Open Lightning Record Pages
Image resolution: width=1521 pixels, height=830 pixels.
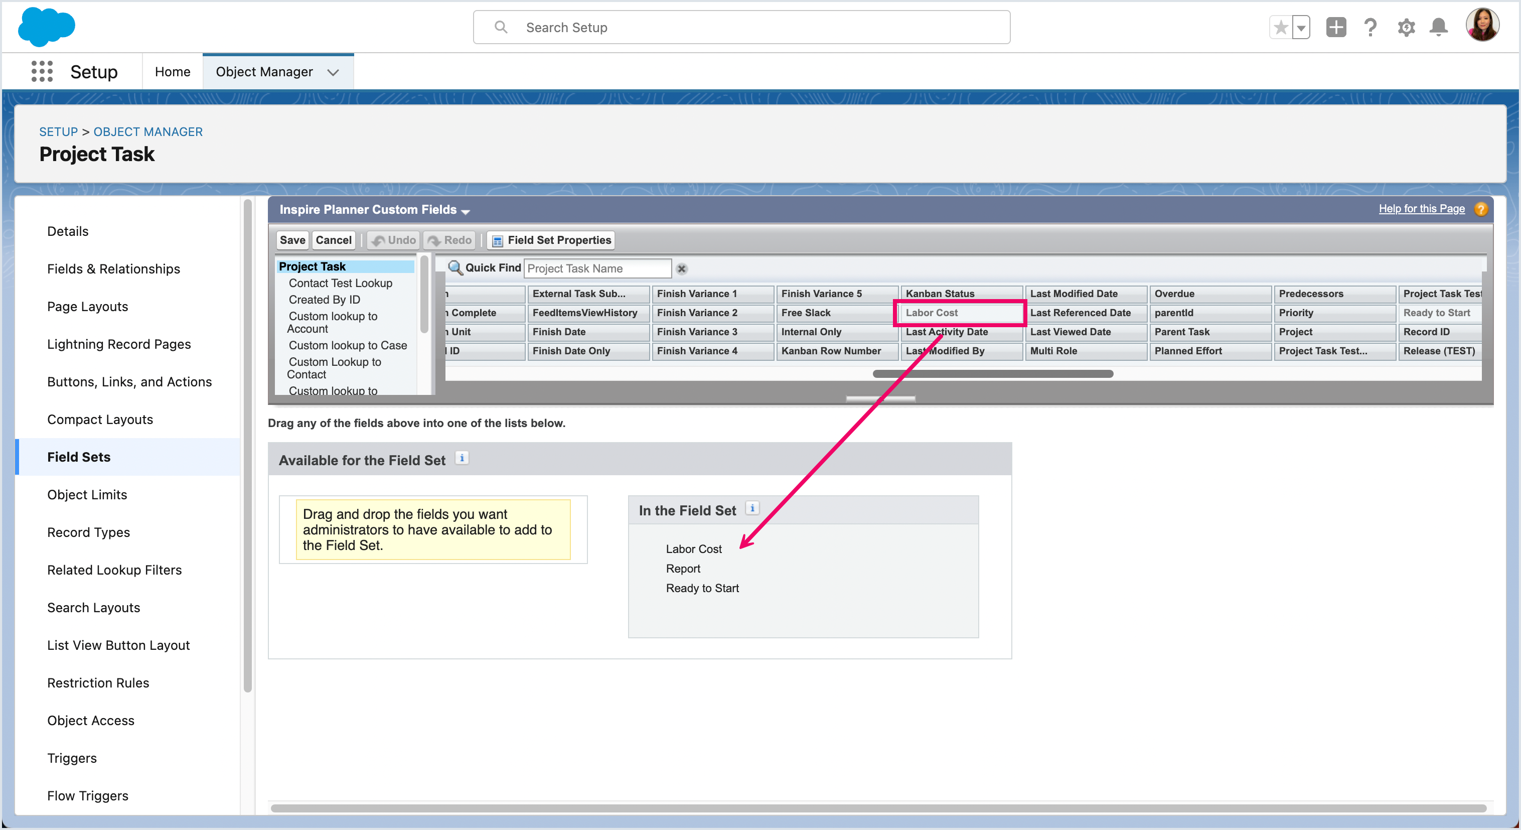[119, 344]
